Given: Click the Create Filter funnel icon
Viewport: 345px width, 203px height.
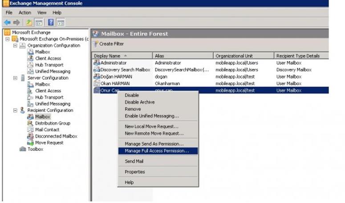Looking at the screenshot, I should coord(96,44).
